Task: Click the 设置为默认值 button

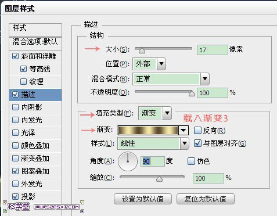Action: click(143, 199)
